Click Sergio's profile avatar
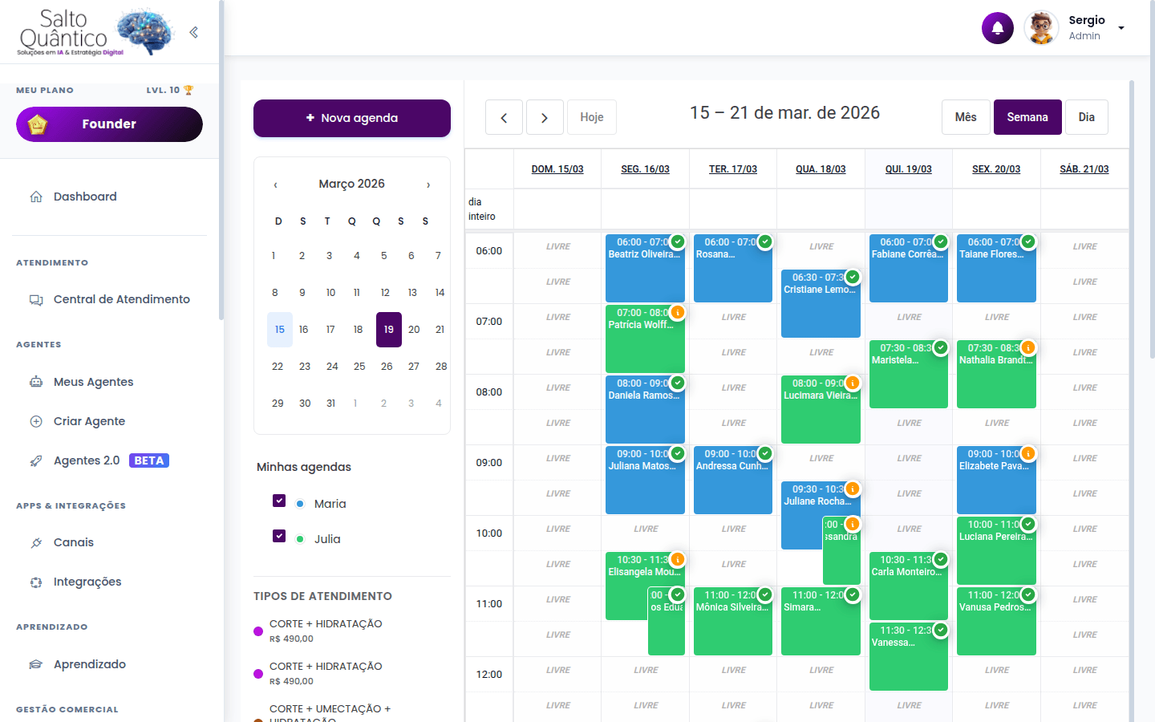Screen dimensions: 1155x722 tap(1041, 28)
